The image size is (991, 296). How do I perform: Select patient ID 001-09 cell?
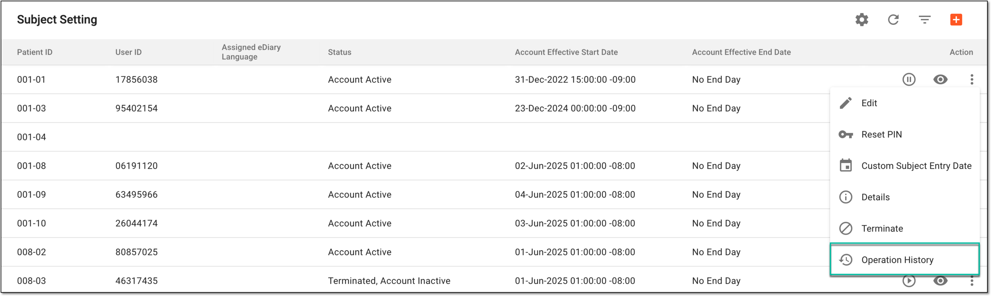pos(31,195)
